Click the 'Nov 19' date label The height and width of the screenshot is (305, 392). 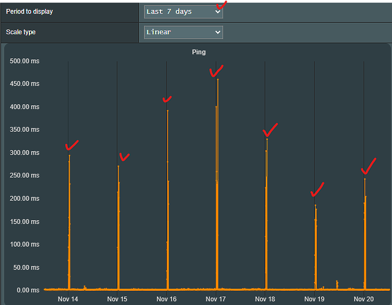click(314, 299)
